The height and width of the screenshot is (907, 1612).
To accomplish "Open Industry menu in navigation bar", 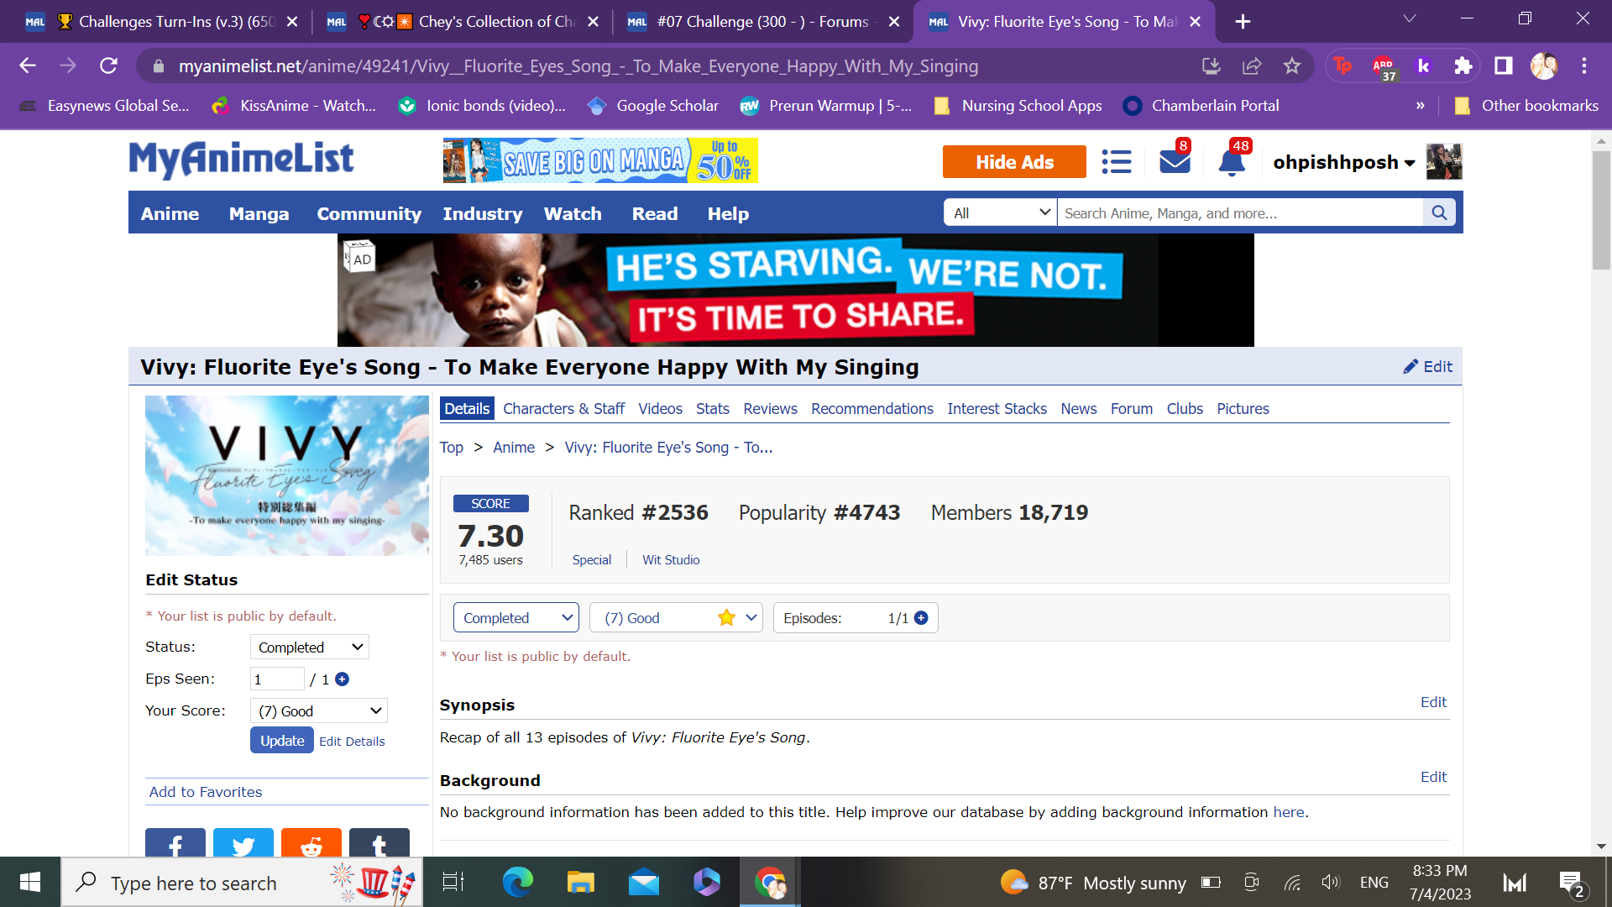I will [x=483, y=213].
